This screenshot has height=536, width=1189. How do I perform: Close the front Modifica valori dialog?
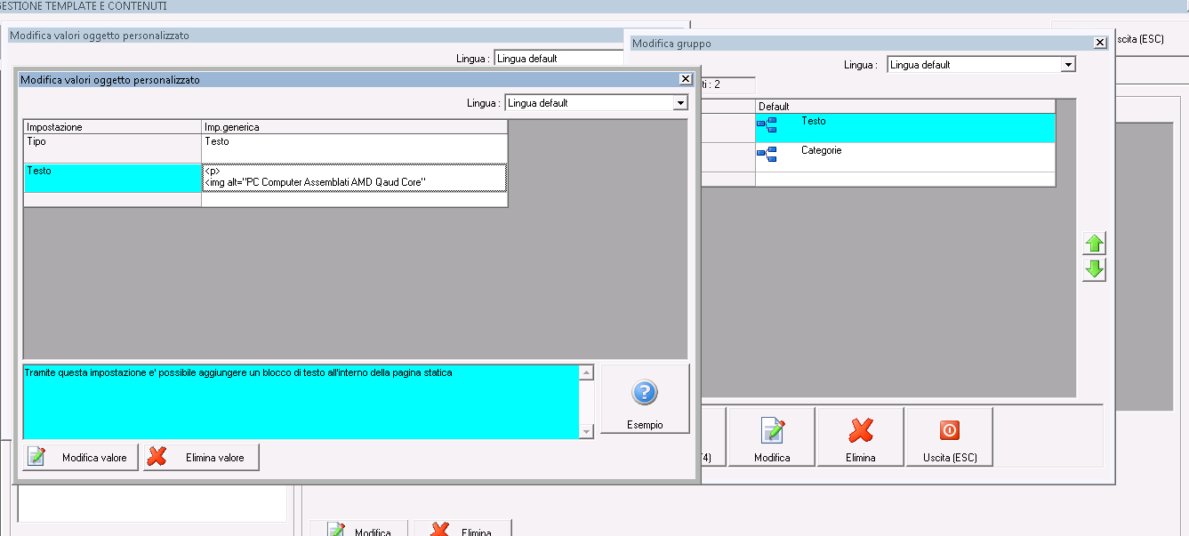(685, 79)
